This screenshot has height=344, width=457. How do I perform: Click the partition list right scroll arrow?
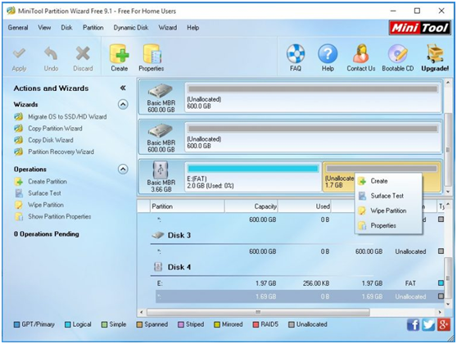point(440,312)
